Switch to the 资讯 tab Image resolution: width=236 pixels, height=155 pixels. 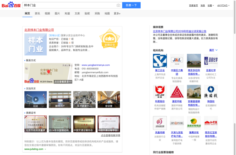(37, 13)
